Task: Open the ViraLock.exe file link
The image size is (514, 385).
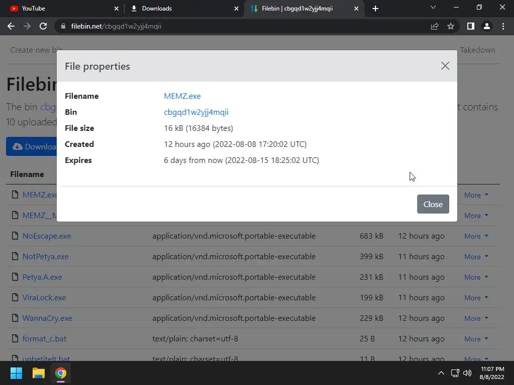Action: (x=44, y=298)
